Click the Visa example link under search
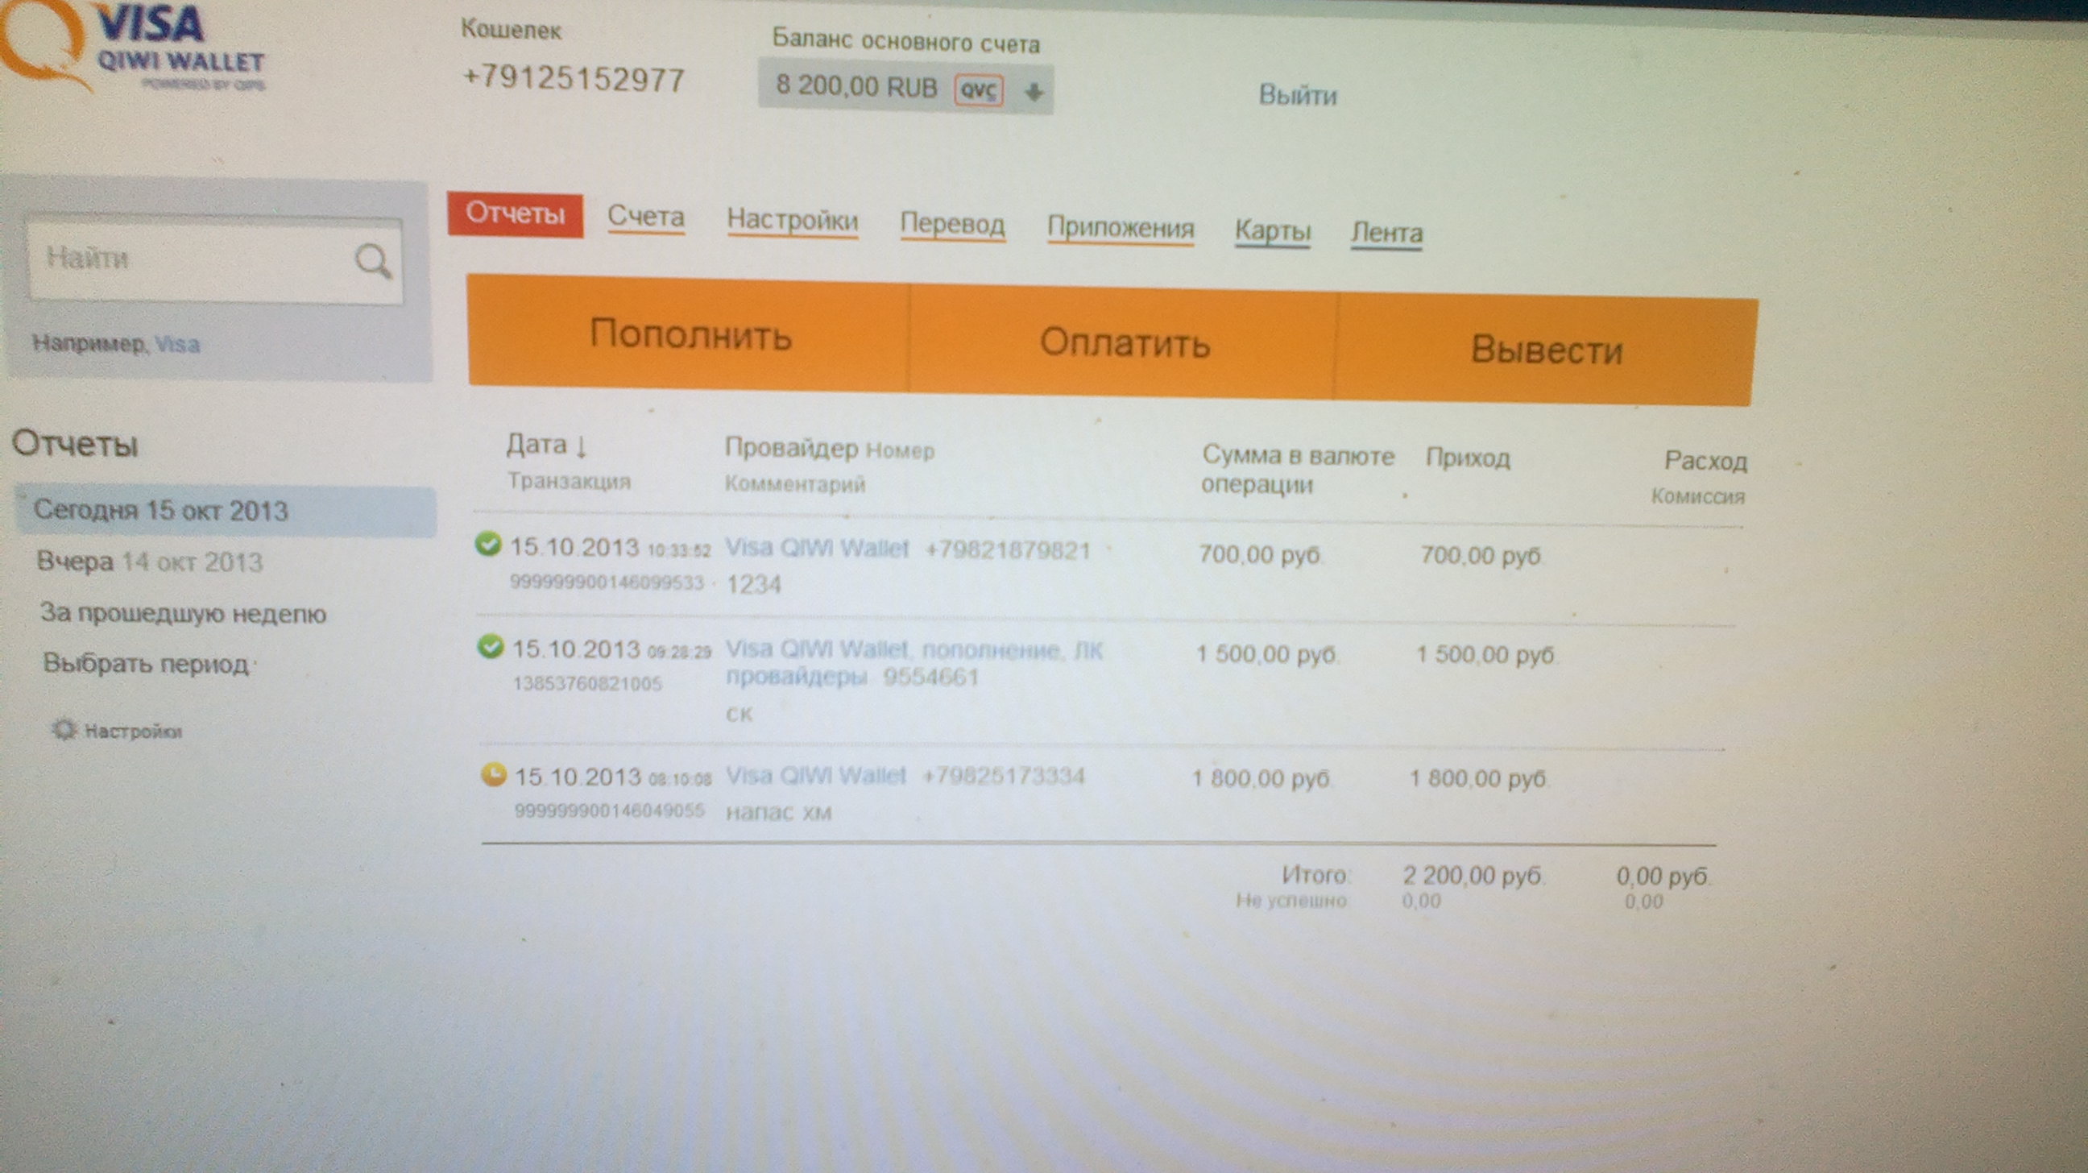Screen dimensions: 2088x1173 click(x=177, y=345)
